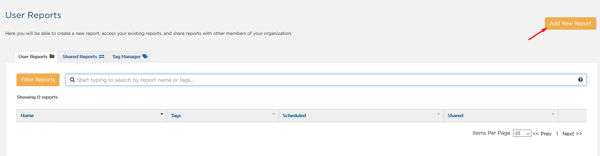
Task: Focus the report name or tags search field
Action: tap(326, 80)
